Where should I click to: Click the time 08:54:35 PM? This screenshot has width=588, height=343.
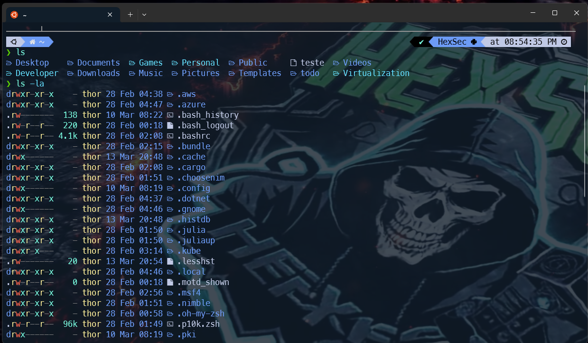coord(531,42)
